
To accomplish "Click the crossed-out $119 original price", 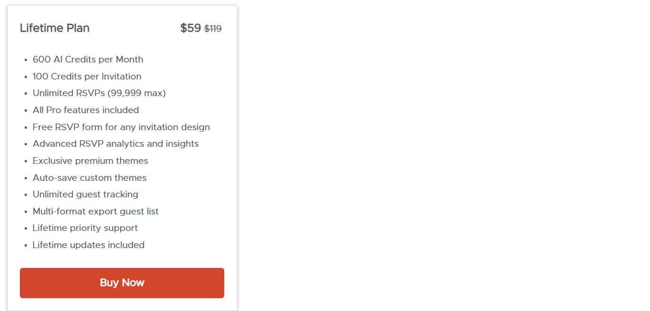I will tap(213, 28).
